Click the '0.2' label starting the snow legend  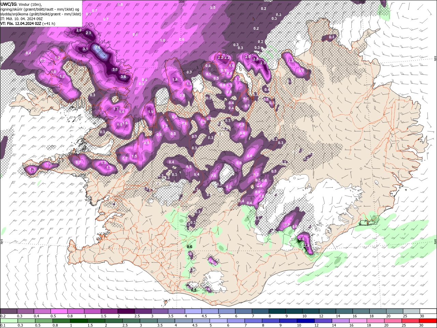[x=3, y=316]
